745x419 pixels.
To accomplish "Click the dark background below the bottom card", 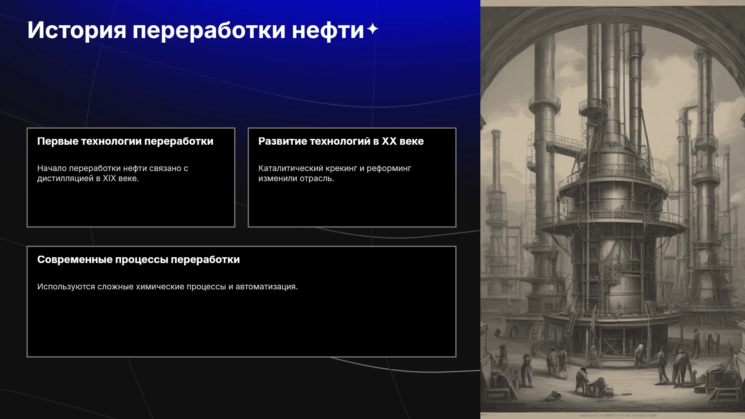I will [241, 388].
